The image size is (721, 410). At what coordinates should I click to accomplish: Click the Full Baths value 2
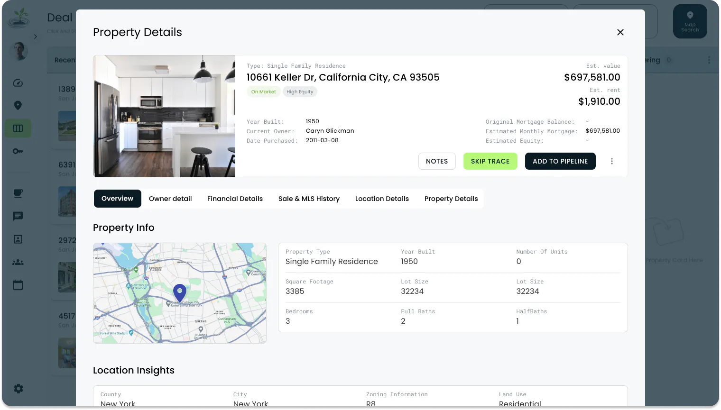pos(403,321)
